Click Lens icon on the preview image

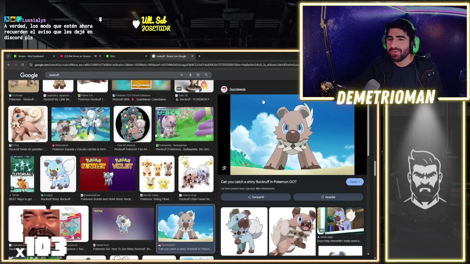[224, 168]
